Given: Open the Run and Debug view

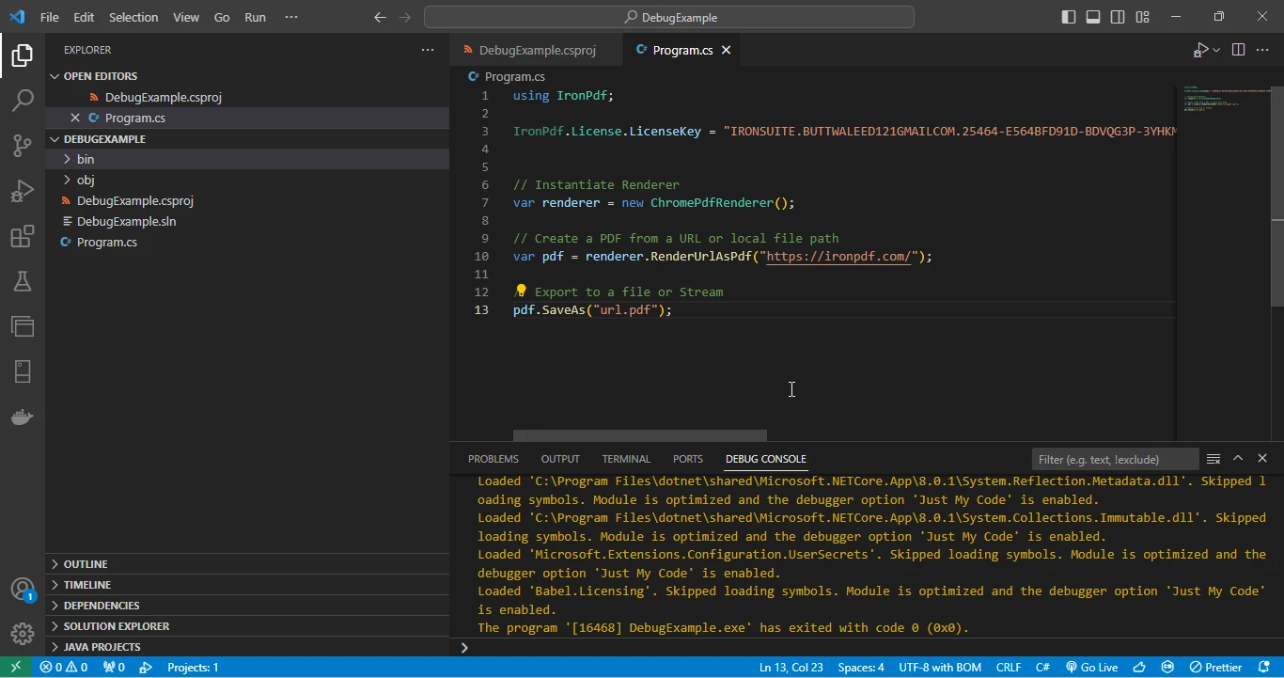Looking at the screenshot, I should (23, 191).
